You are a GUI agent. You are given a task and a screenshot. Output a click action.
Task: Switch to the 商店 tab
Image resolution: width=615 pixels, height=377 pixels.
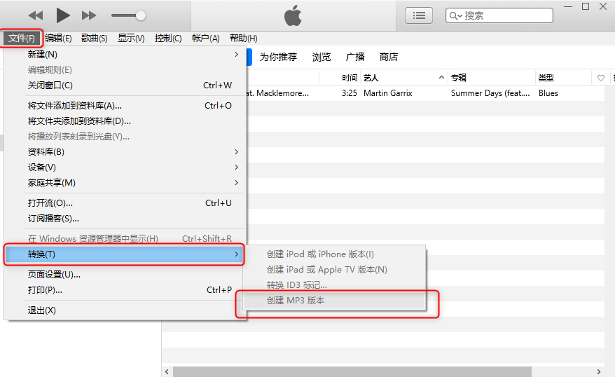[x=389, y=57]
